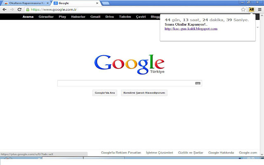Screen dimensions: 264x165
Task: Reload the page with the refresh icon
Action: click(19, 9)
